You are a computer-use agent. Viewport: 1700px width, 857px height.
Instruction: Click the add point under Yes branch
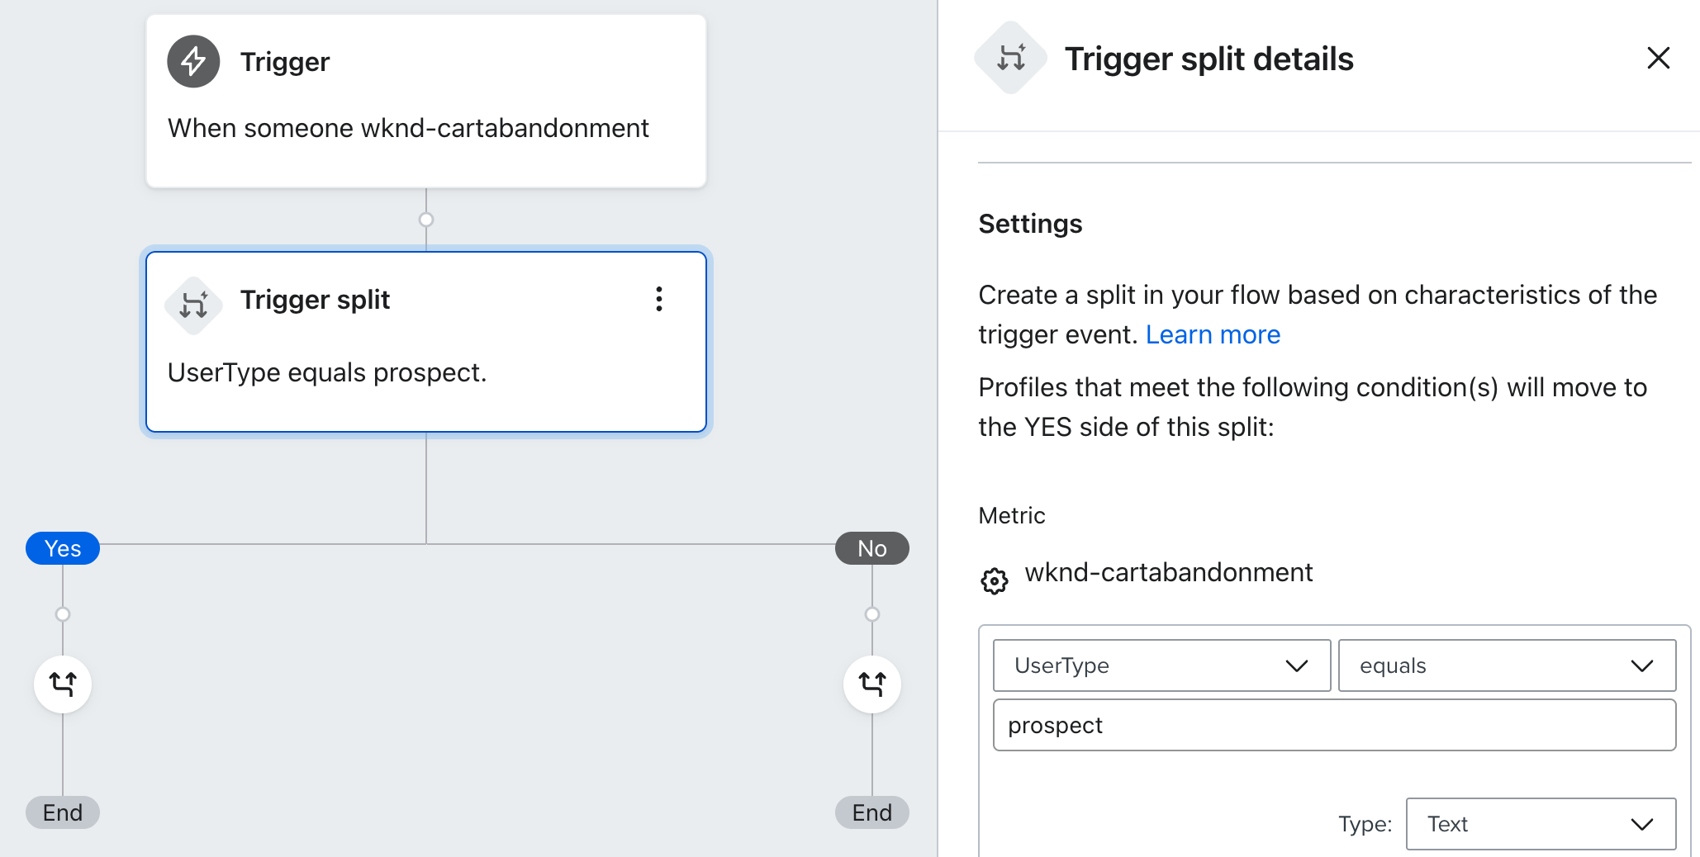pos(63,614)
